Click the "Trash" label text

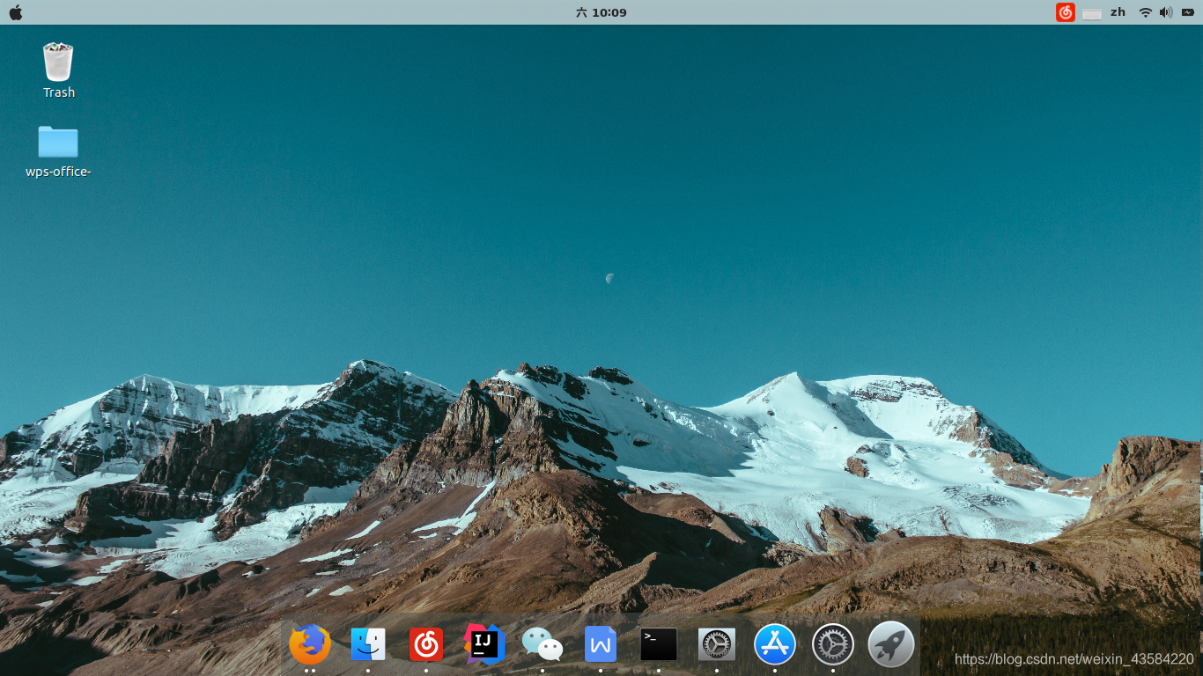point(59,92)
